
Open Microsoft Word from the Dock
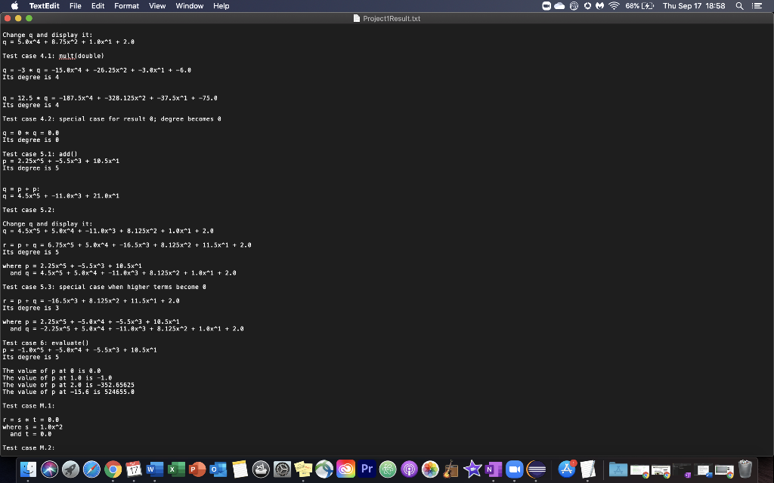point(155,469)
